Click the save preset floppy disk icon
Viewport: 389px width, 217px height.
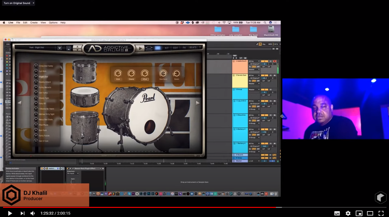click(68, 48)
